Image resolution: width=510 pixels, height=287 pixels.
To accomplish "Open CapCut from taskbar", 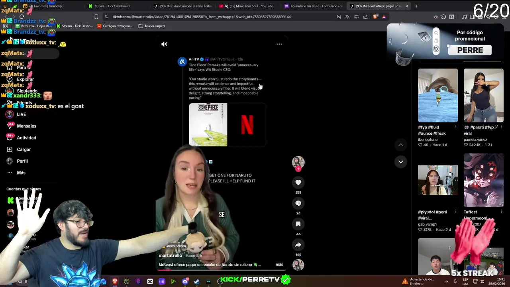I will [150, 281].
